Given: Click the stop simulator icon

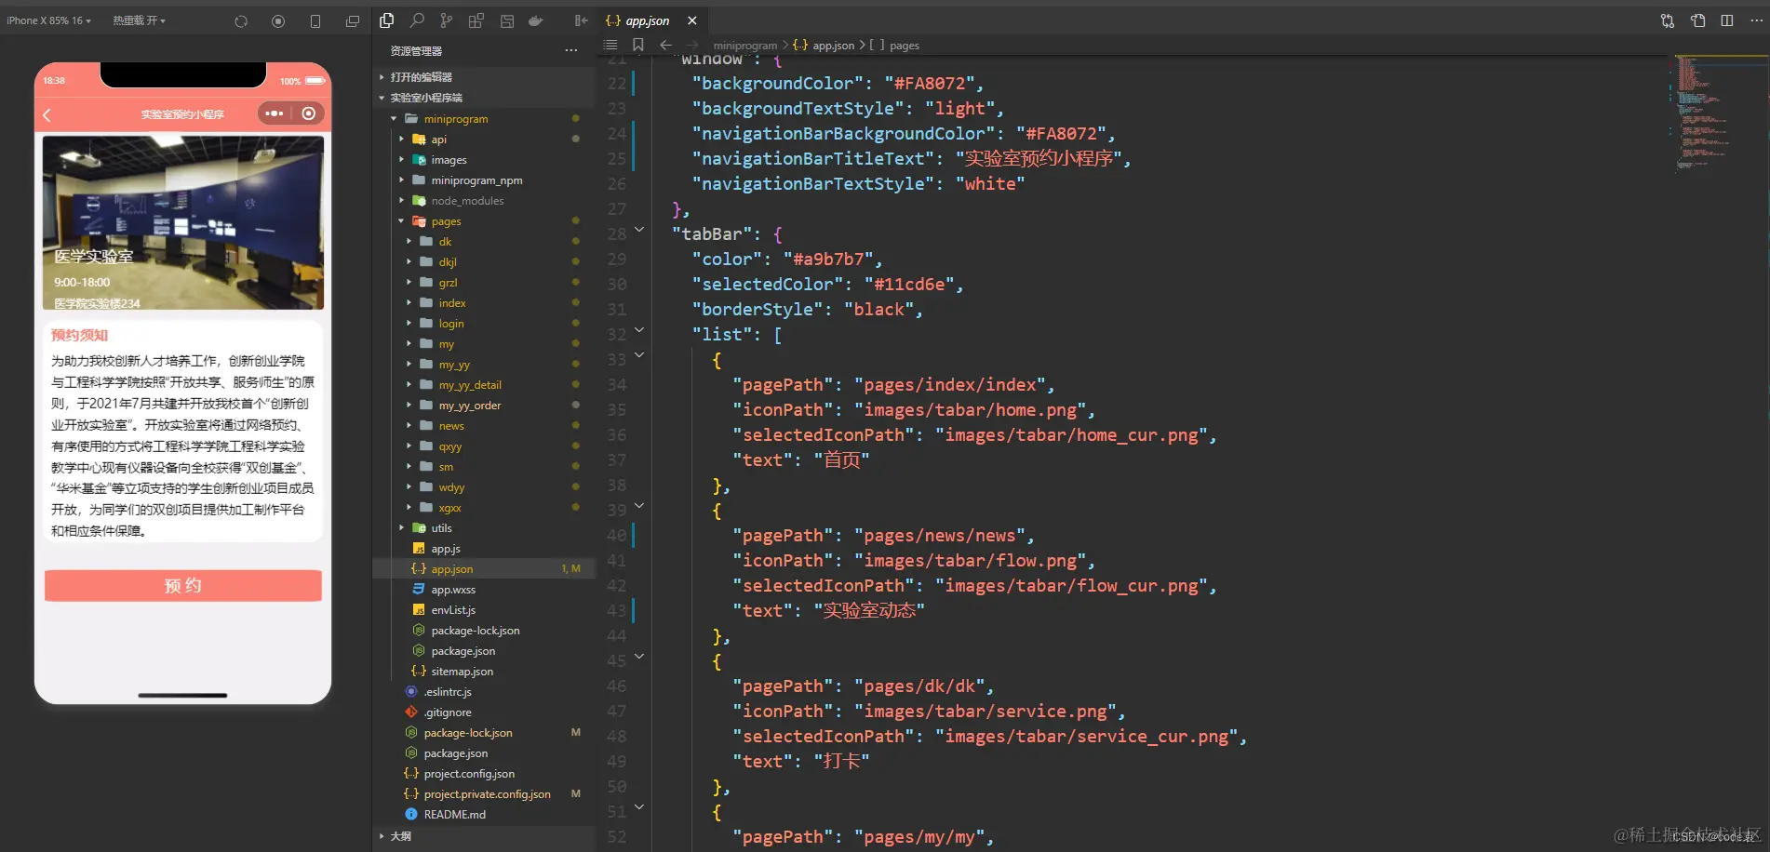Looking at the screenshot, I should pos(278,21).
